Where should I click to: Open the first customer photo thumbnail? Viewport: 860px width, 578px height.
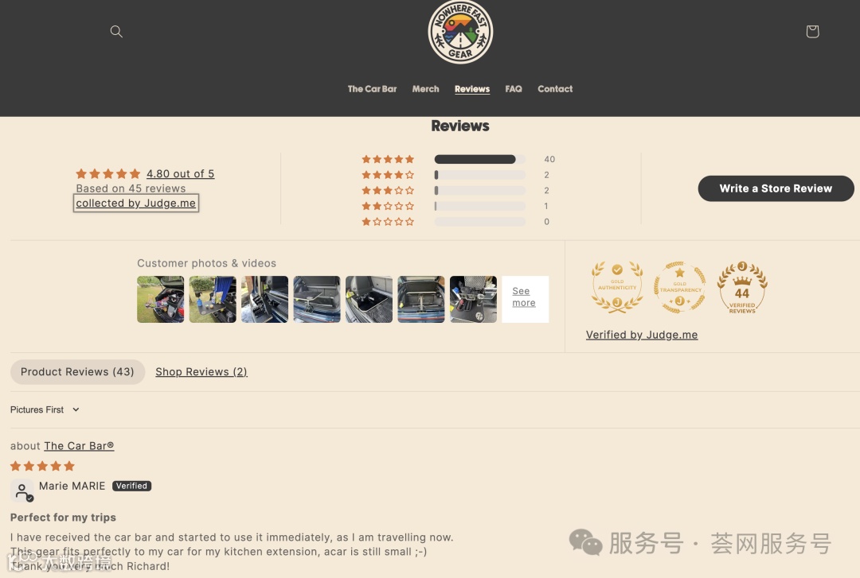(161, 299)
